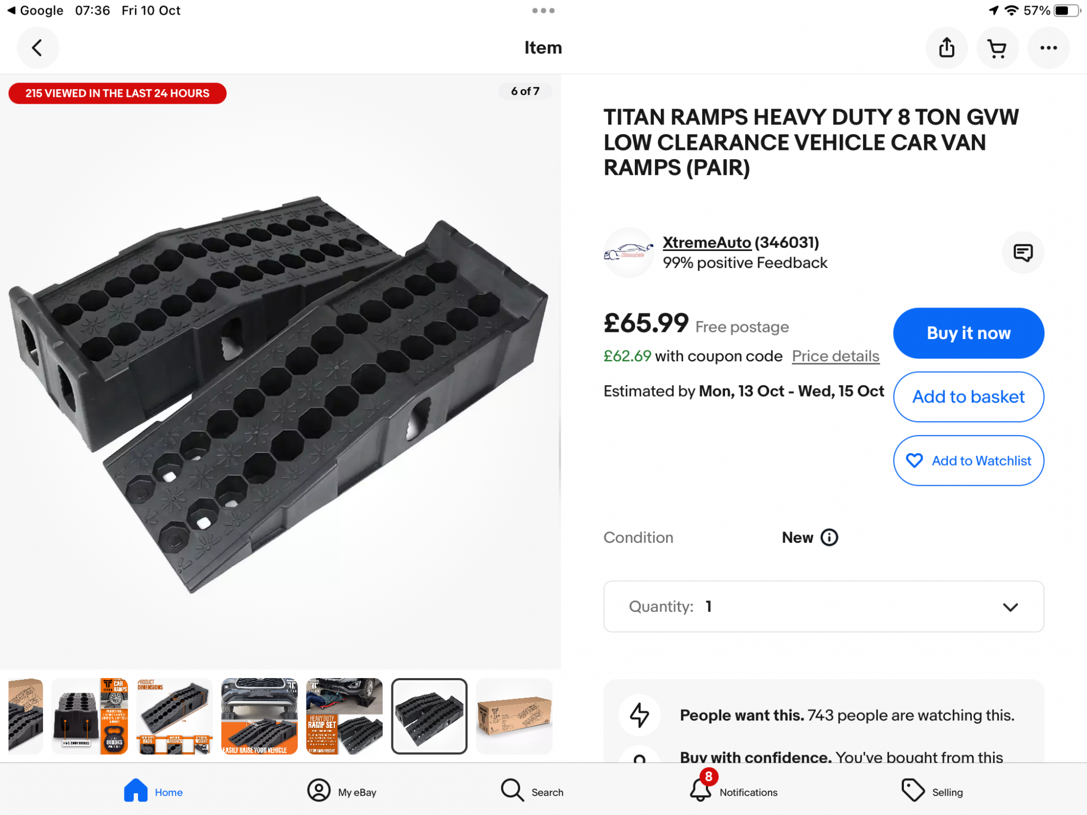Viewport: 1087px width, 815px height.
Task: Select the cardboard box packaging thumbnail
Action: 514,716
